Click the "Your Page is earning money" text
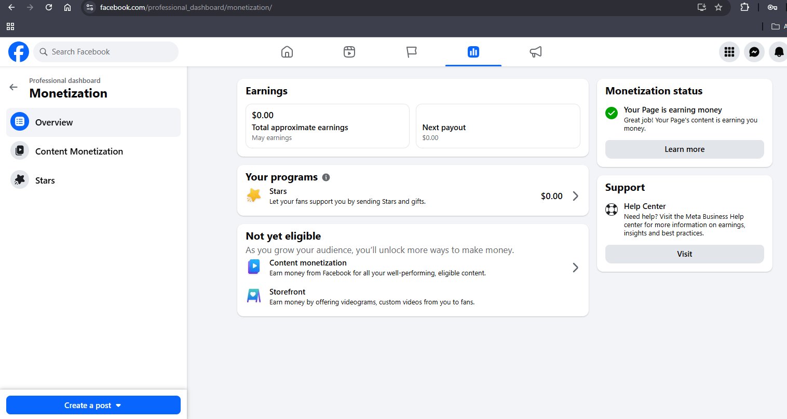The width and height of the screenshot is (787, 419). pyautogui.click(x=673, y=110)
